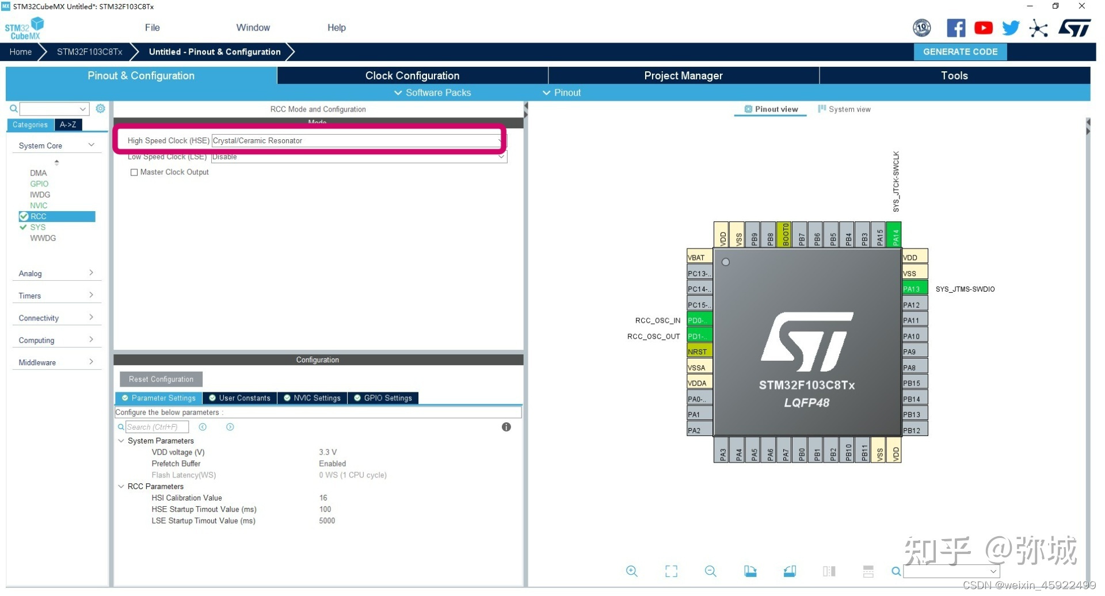
Task: Open the GPIO Settings tab
Action: [383, 399]
